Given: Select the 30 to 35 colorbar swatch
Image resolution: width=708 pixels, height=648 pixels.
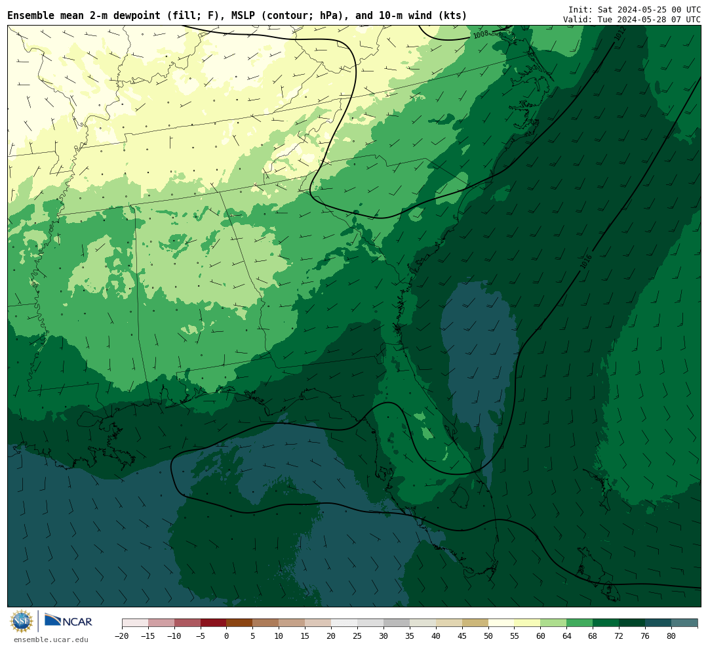Looking at the screenshot, I should [x=397, y=623].
